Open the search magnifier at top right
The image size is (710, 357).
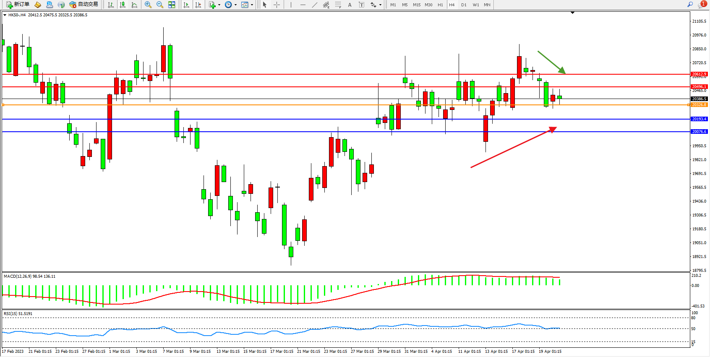[x=690, y=5]
